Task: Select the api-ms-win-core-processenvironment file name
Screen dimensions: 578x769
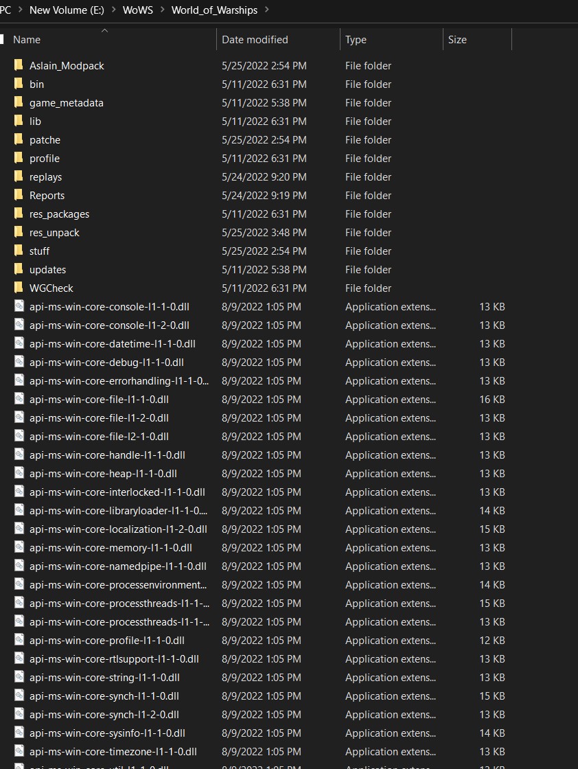Action: click(x=118, y=584)
